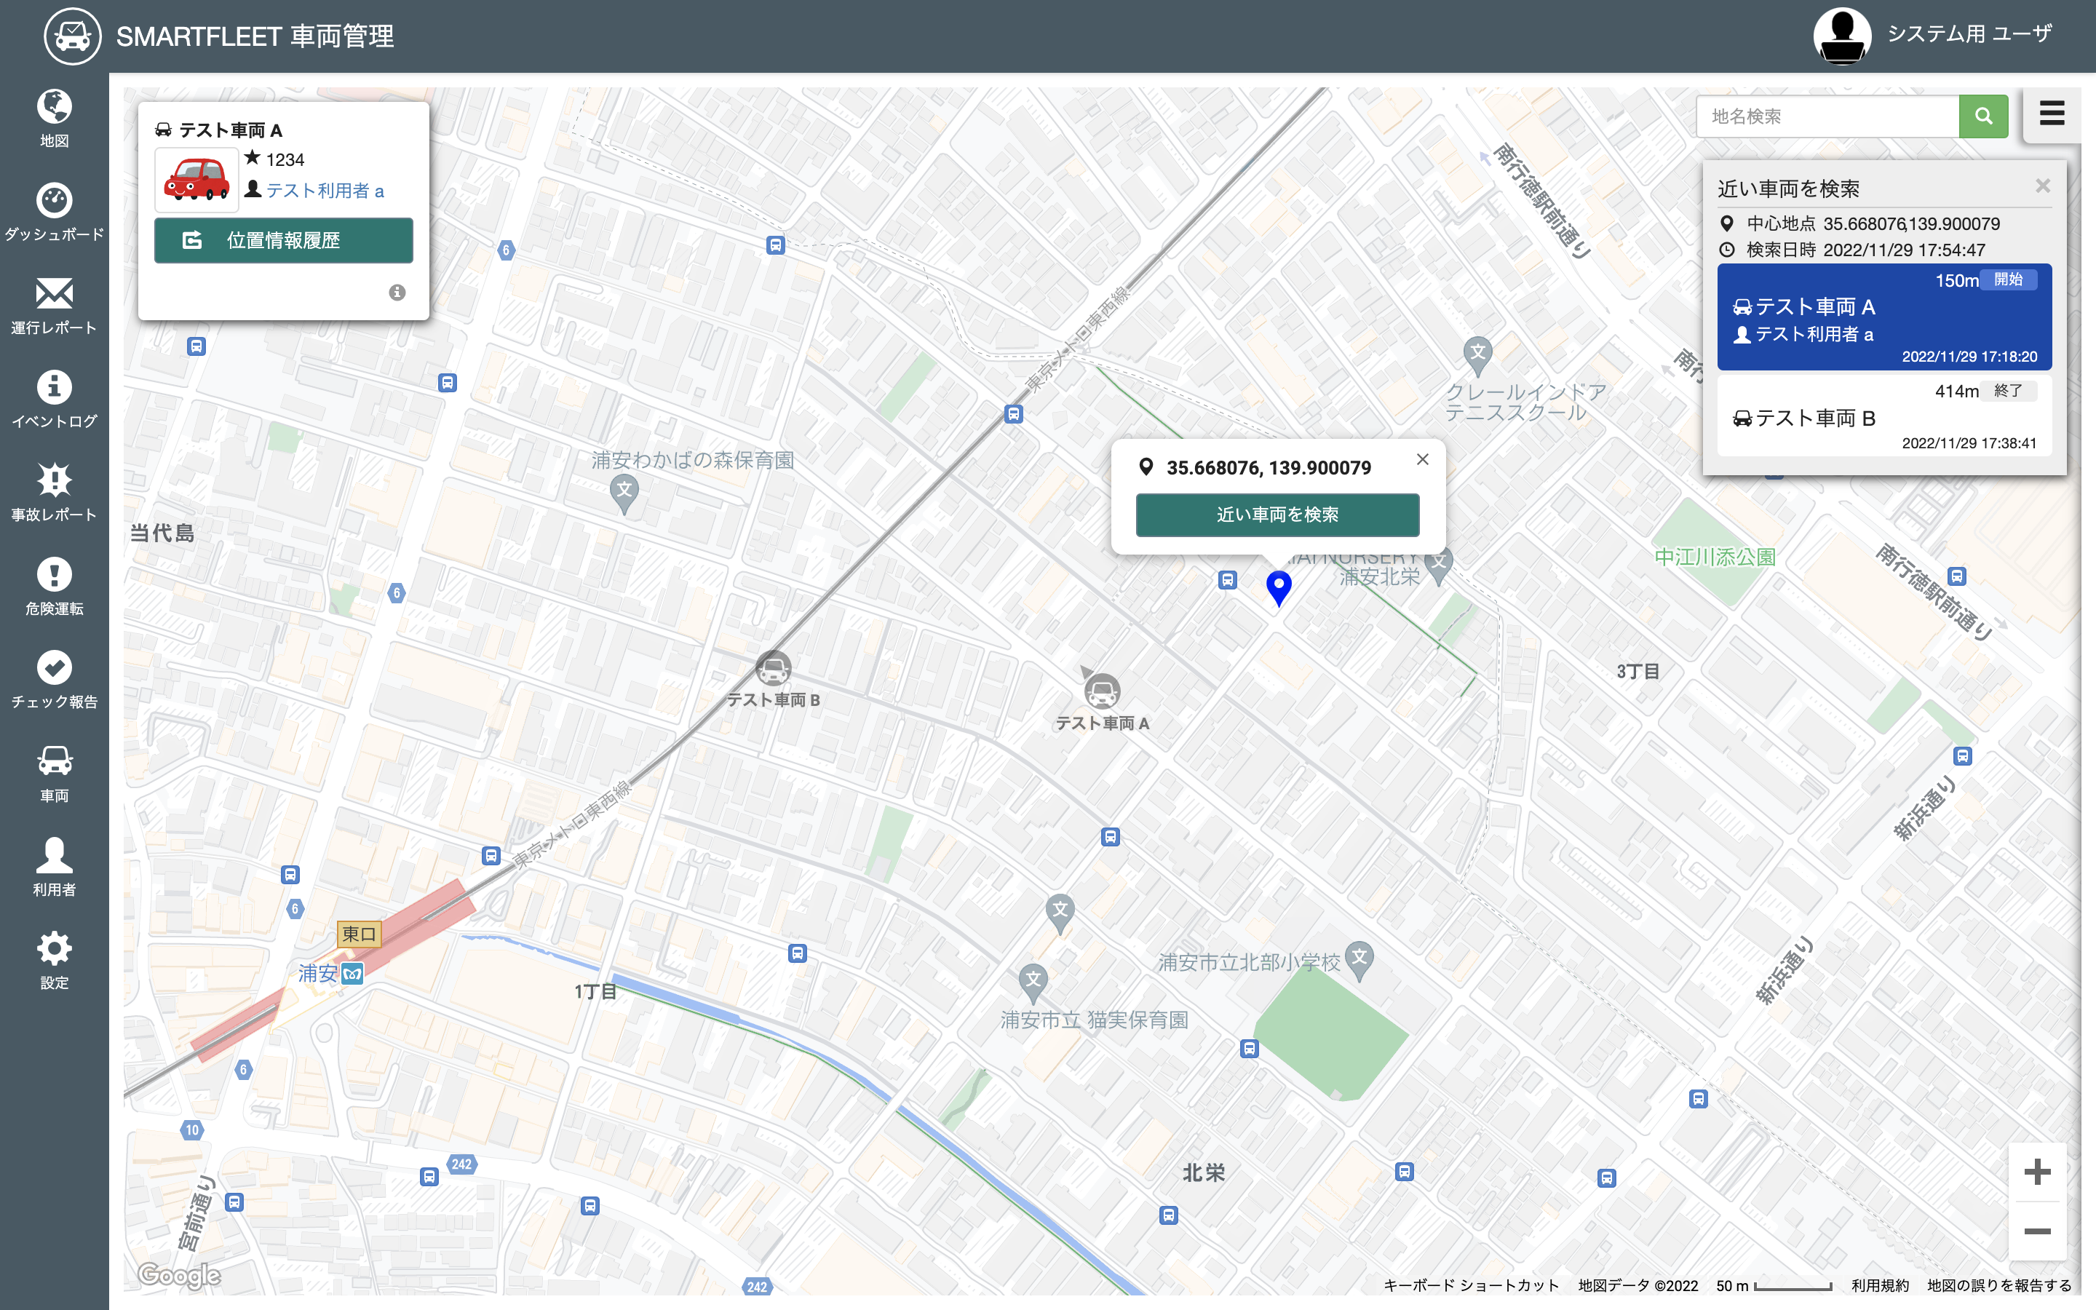This screenshot has width=2096, height=1310.
Task: Click the 中江川添公園 park label
Action: point(1715,557)
